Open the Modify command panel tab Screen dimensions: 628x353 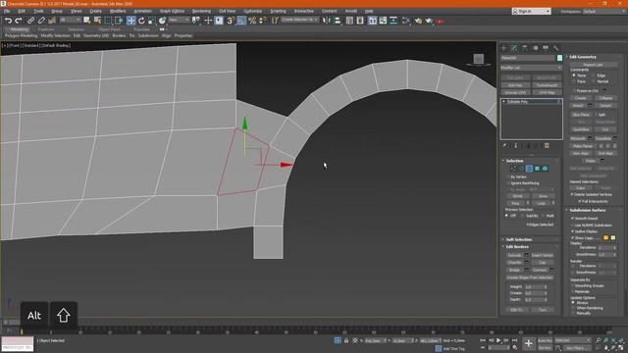(514, 48)
